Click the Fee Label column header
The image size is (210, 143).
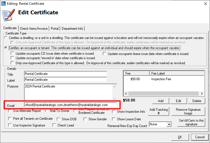[x=177, y=73]
